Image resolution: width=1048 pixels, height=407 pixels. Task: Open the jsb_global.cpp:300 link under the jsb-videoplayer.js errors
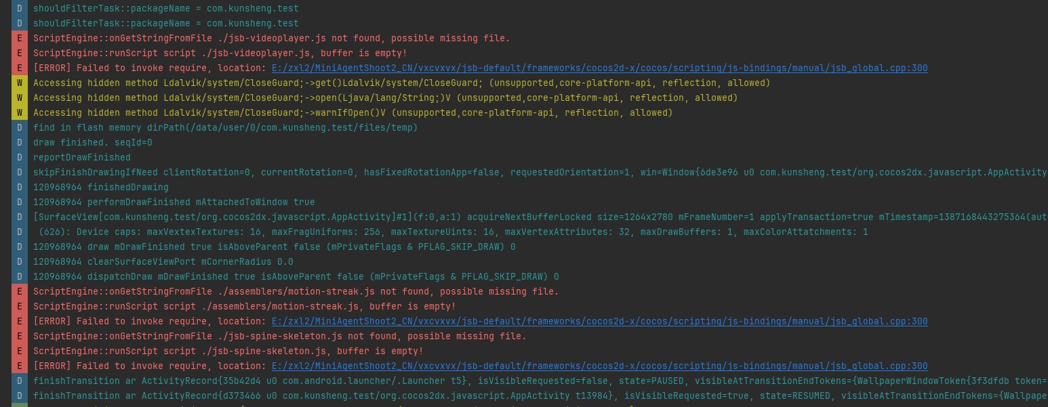tap(599, 68)
